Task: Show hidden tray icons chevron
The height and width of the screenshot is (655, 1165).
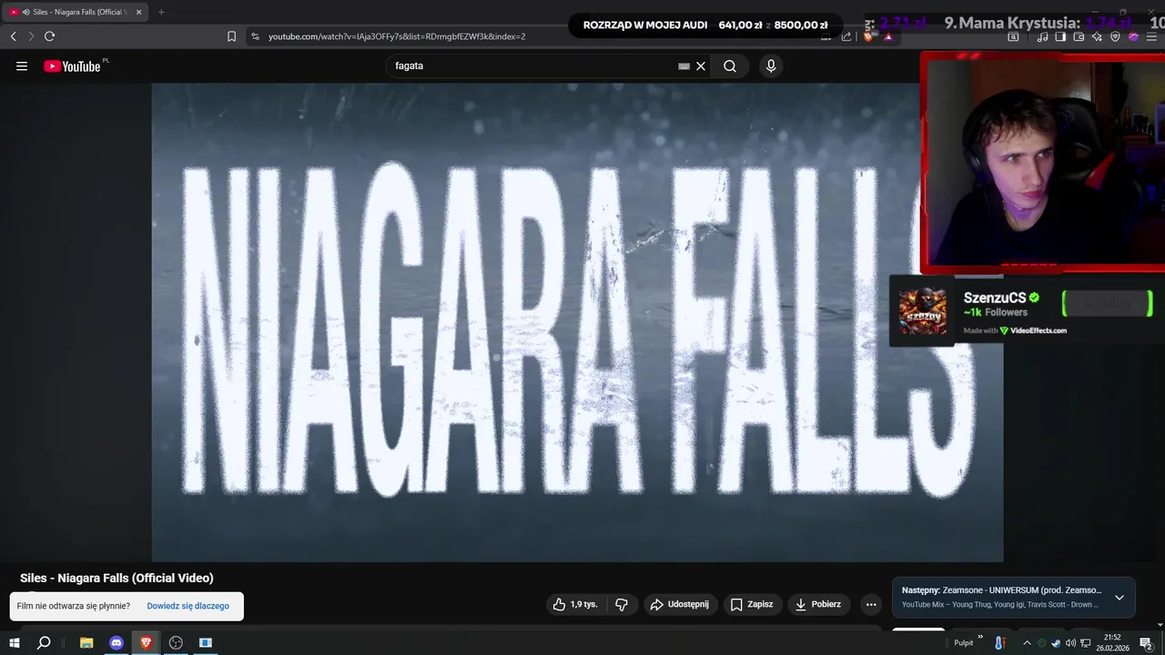Action: 1028,642
